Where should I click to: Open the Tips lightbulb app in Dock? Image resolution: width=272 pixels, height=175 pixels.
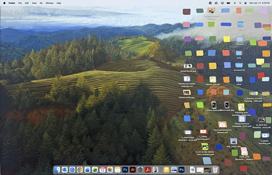coord(166,170)
